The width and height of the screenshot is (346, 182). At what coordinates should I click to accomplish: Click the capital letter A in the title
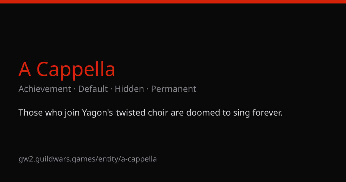[x=25, y=69]
